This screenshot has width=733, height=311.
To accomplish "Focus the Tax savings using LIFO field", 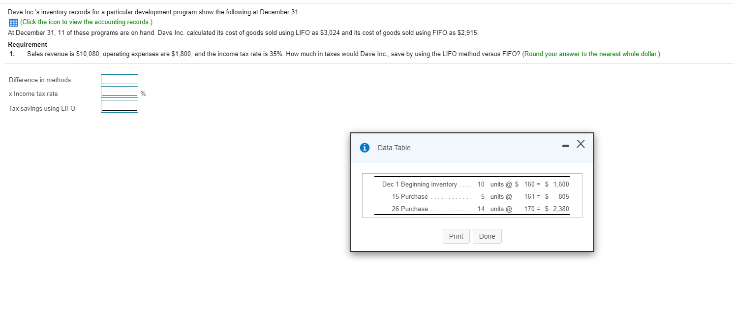I will pyautogui.click(x=119, y=106).
